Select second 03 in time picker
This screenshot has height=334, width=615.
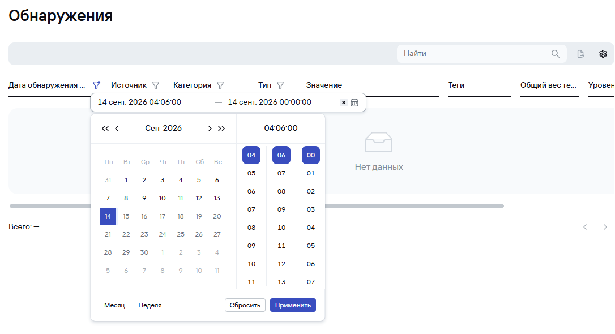click(x=311, y=209)
